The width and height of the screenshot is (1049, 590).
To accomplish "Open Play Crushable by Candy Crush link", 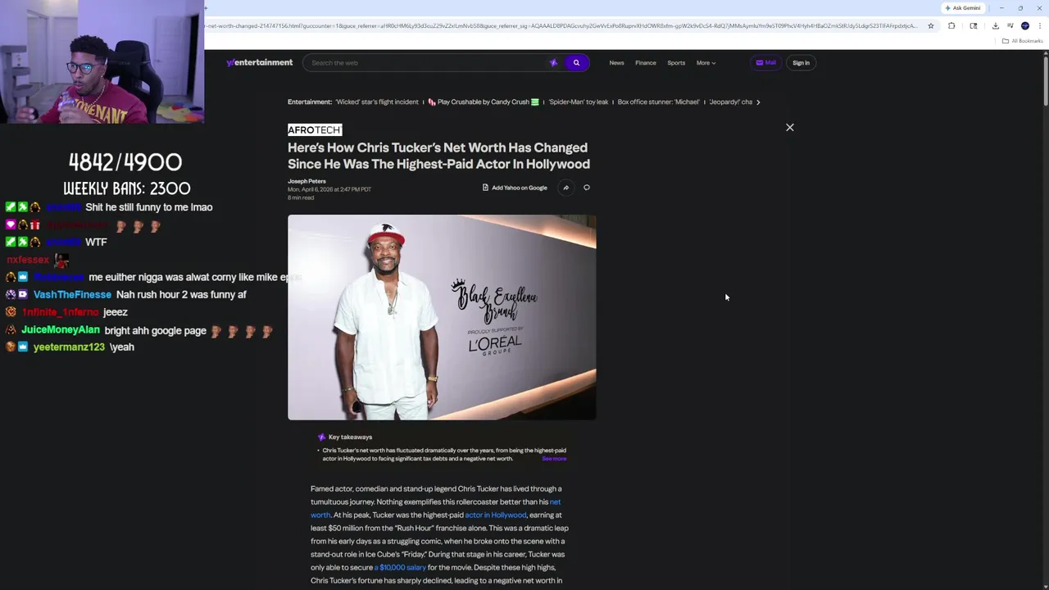I will click(484, 102).
